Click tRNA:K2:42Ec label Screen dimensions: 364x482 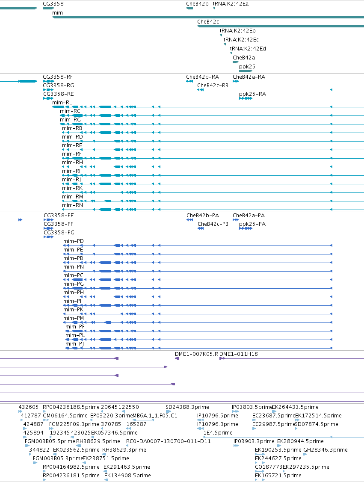(241, 39)
